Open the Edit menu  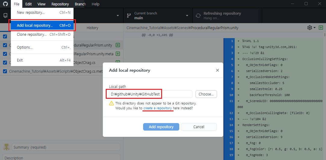click(x=29, y=4)
